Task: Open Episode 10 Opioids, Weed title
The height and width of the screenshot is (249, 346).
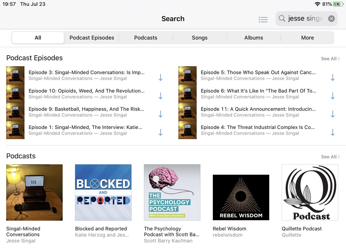Action: pos(86,91)
